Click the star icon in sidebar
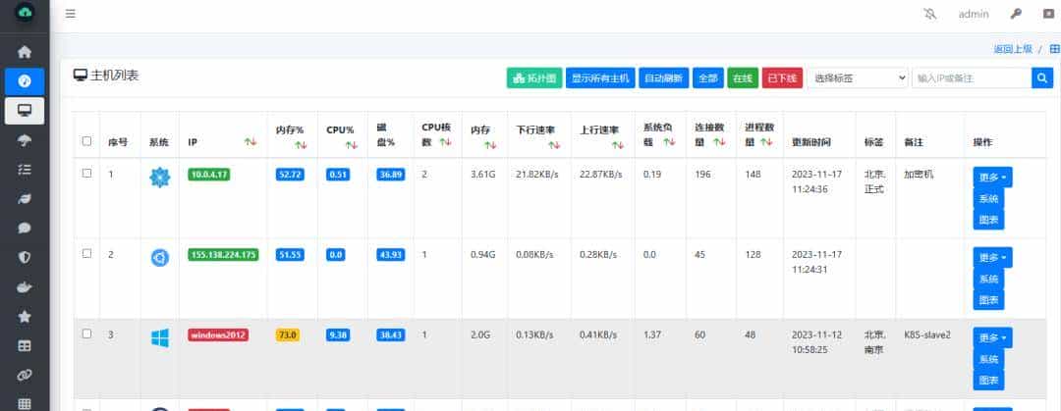Viewport: 1061px width, 411px height. tap(25, 317)
